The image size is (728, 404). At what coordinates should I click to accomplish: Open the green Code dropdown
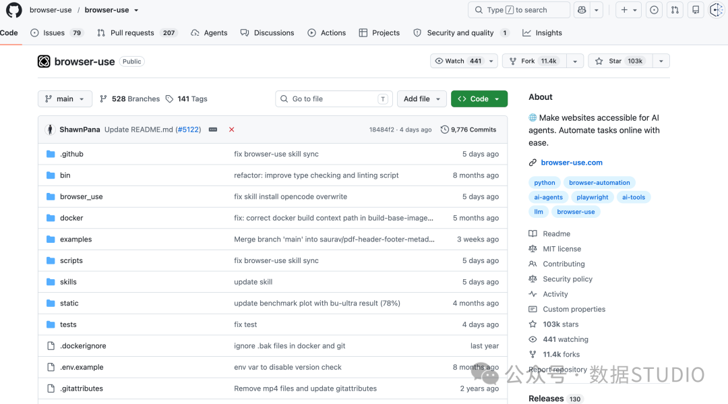(479, 99)
